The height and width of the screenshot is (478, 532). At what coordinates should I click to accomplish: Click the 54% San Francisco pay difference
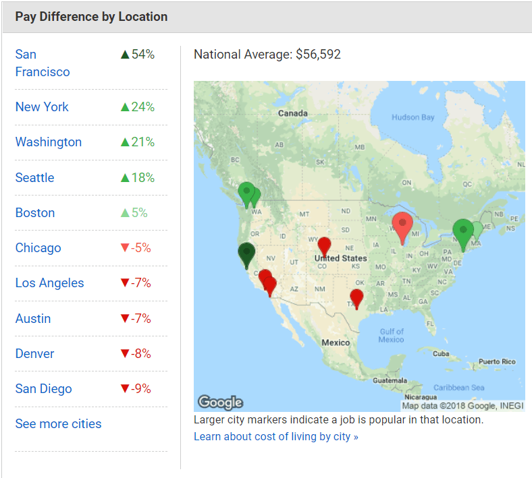[x=138, y=54]
